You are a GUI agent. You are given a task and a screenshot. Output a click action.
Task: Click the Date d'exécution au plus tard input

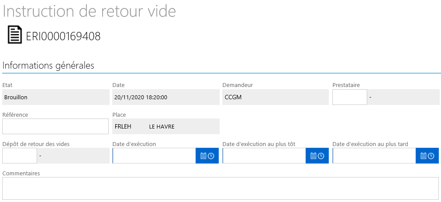(374, 156)
